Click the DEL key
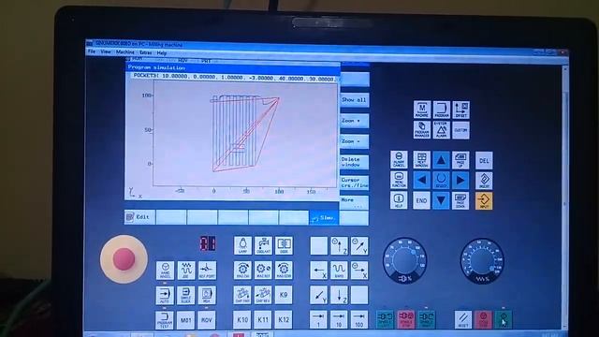The width and height of the screenshot is (599, 337). click(x=484, y=160)
